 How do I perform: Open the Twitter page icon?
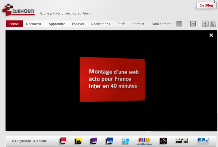click(x=213, y=24)
